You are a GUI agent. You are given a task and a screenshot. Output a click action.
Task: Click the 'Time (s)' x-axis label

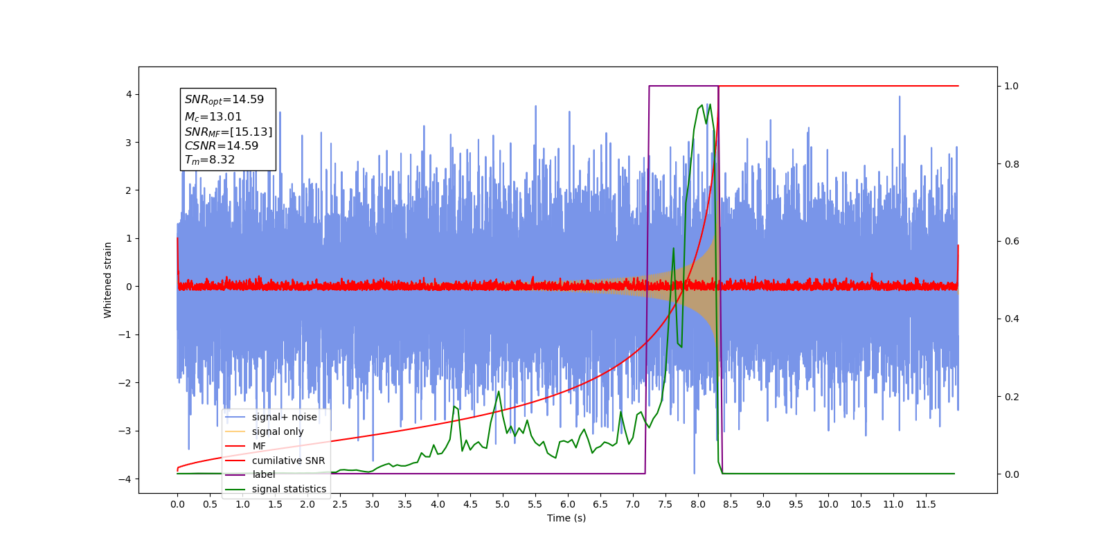[x=566, y=518]
